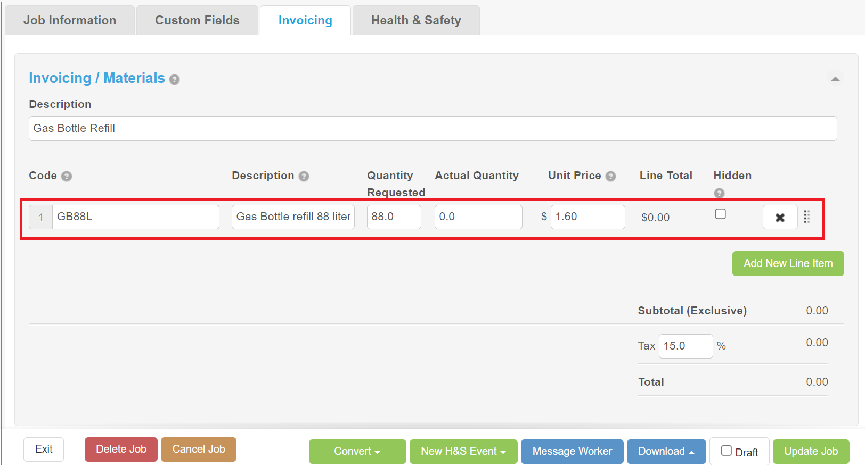Switch to the Custom Fields tab
Viewport: 865px width, 466px height.
point(197,20)
